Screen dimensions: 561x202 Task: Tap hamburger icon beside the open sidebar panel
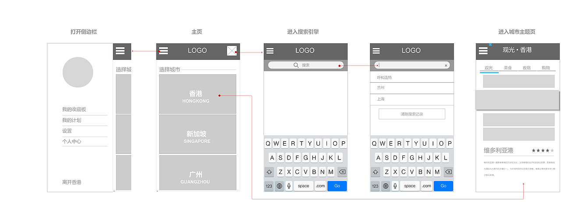click(x=120, y=51)
